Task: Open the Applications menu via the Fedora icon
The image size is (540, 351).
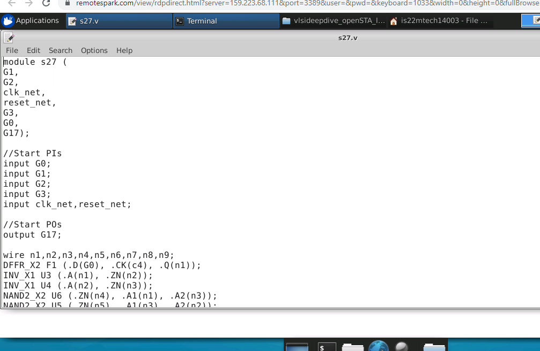Action: 8,21
